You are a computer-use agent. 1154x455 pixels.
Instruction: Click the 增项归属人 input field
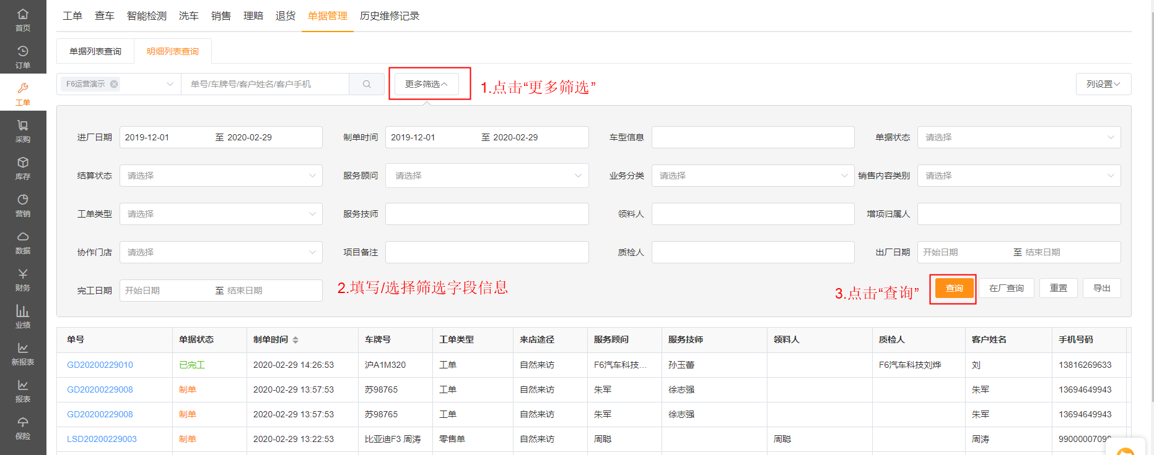coord(1019,214)
